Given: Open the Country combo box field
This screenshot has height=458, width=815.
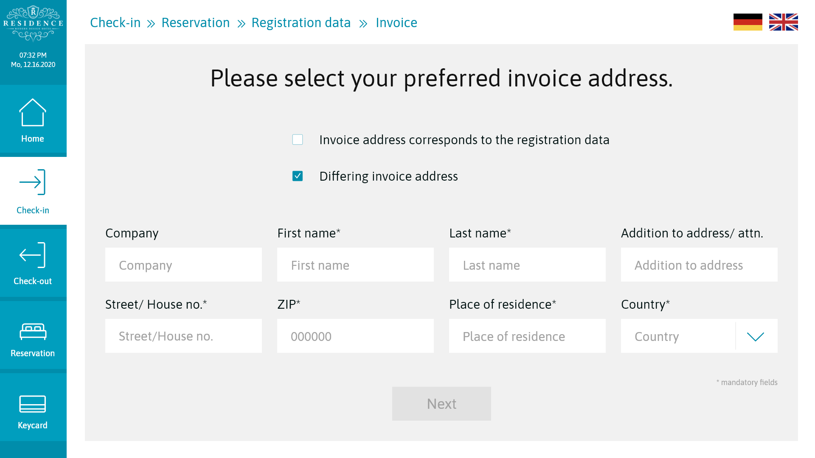Looking at the screenshot, I should tap(678, 336).
